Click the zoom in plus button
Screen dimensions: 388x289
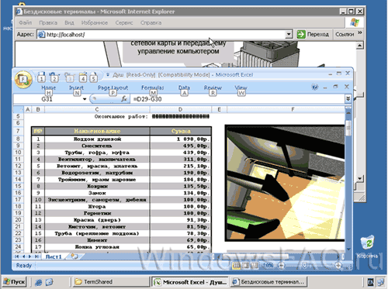click(338, 265)
